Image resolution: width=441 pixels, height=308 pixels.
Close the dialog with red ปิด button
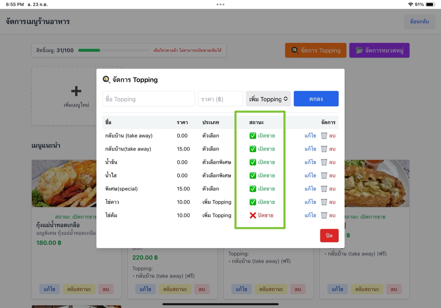(329, 236)
